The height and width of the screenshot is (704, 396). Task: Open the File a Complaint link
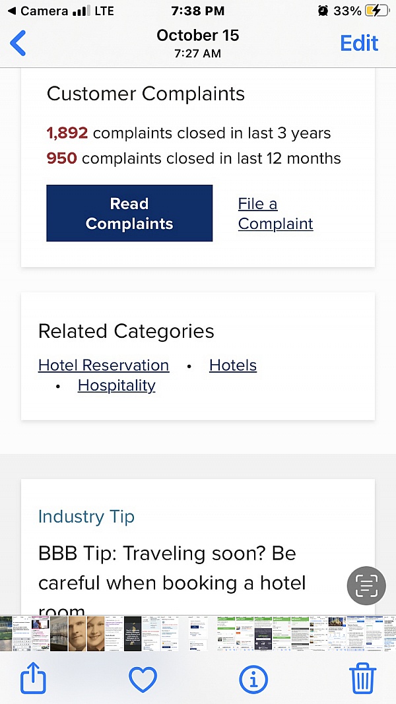(x=275, y=214)
